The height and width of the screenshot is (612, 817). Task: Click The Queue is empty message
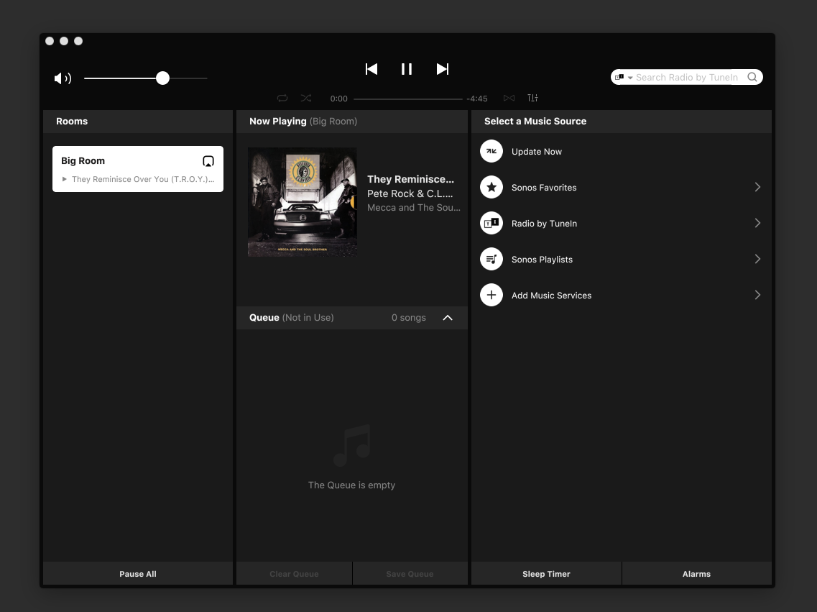pos(351,485)
